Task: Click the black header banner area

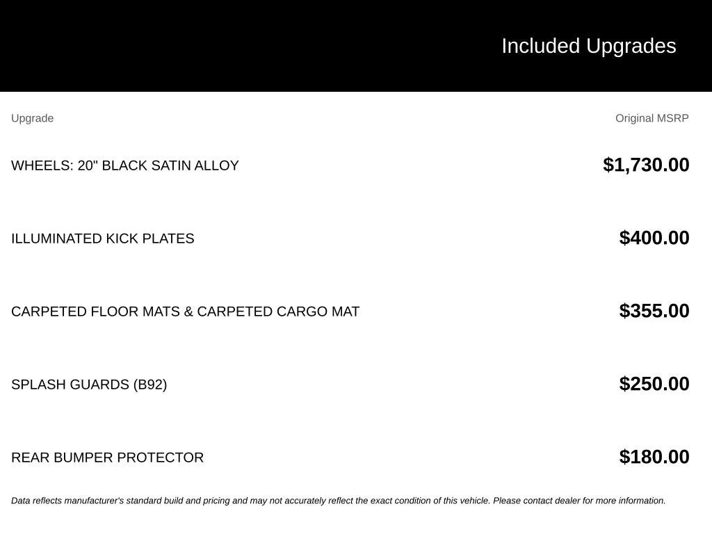Action: click(356, 46)
